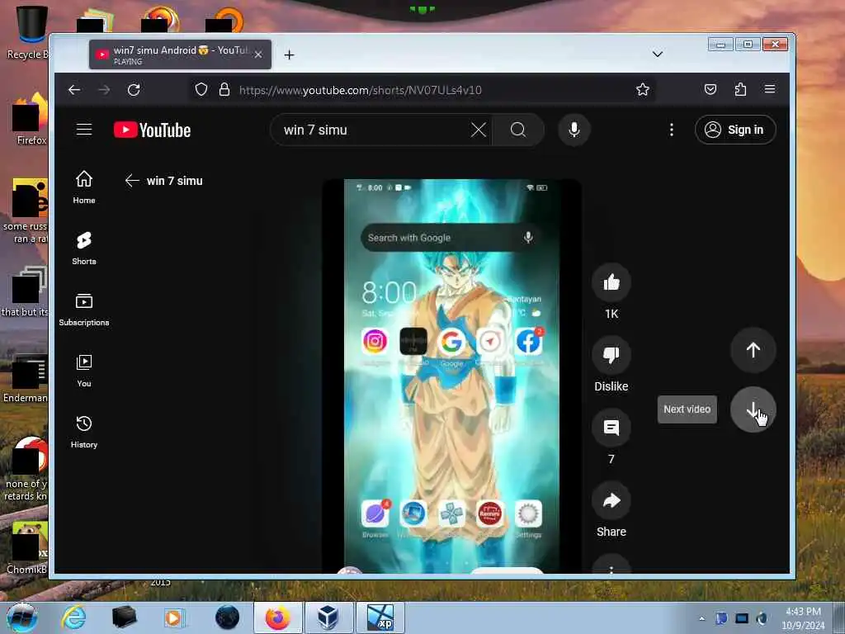
Task: Like this short with thumbs up
Action: pyautogui.click(x=611, y=282)
